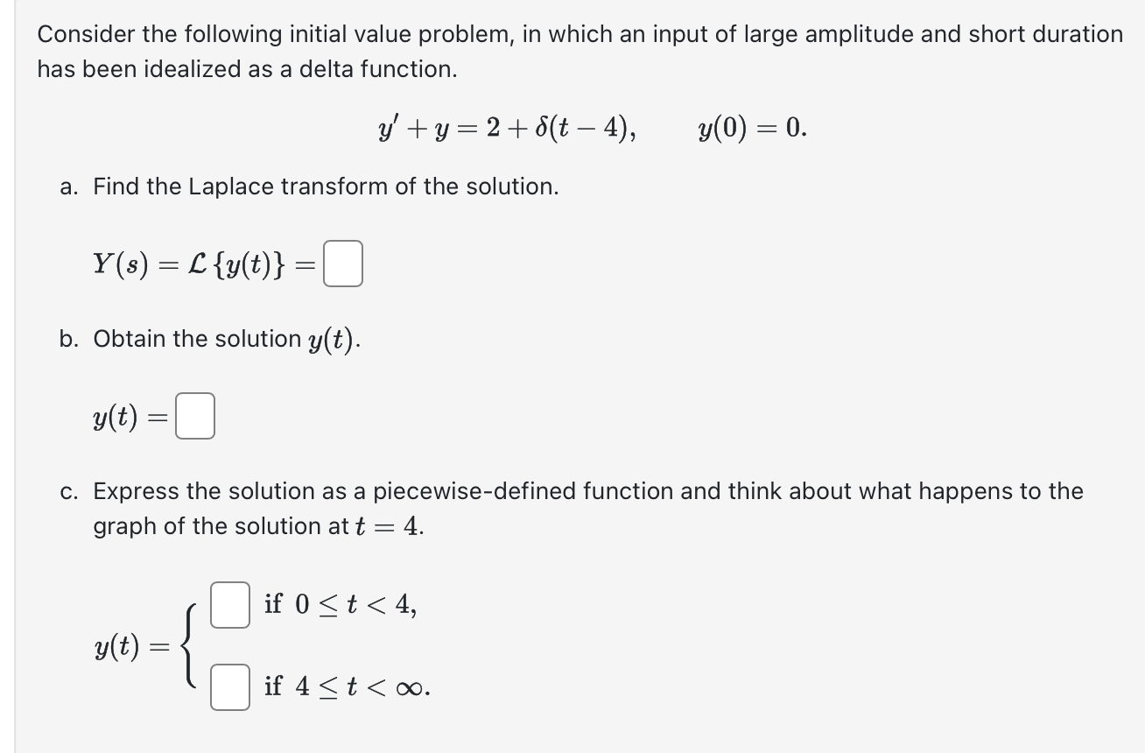This screenshot has height=753, width=1145.
Task: Click part c instruction text
Action: click(587, 490)
